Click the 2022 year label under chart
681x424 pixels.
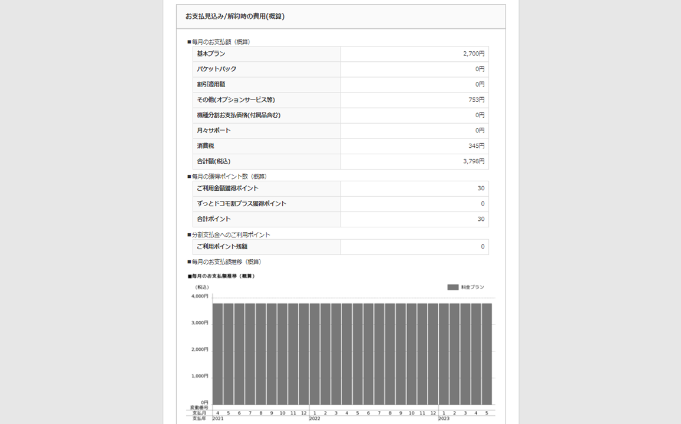[315, 418]
